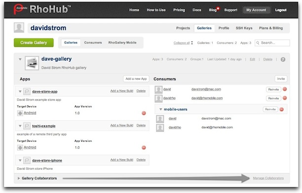
Task: Delete the toshi-example app
Action: [141, 126]
